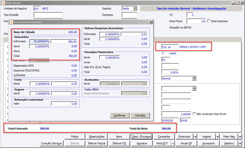Click the Nota Fiscal window title icon
Image resolution: width=245 pixels, height=148 pixels.
pos(3,3)
